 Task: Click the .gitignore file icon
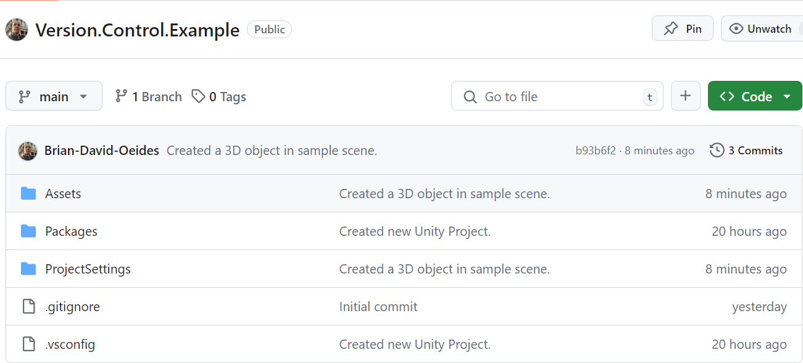[28, 307]
